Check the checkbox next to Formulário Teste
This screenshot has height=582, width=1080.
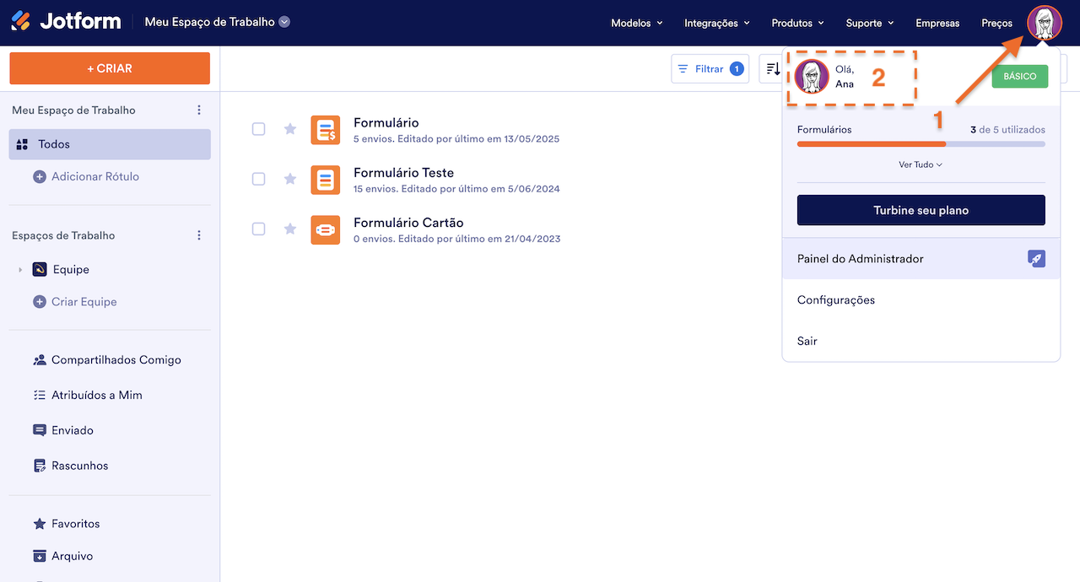[x=258, y=179]
